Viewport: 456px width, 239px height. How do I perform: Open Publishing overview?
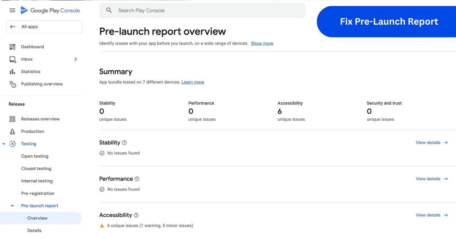42,84
